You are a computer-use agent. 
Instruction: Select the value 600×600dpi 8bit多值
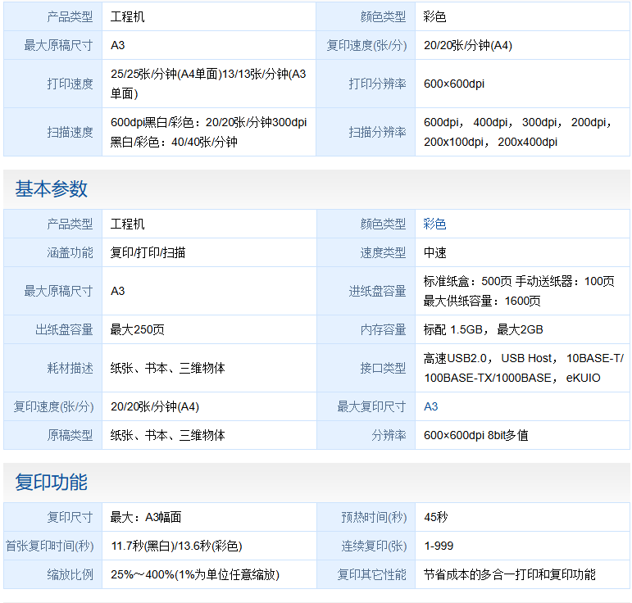(475, 435)
